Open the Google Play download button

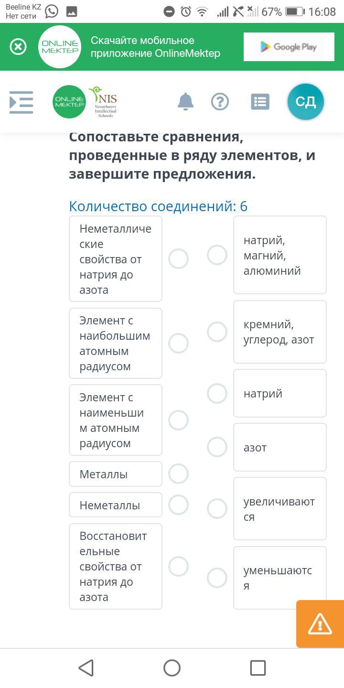289,47
